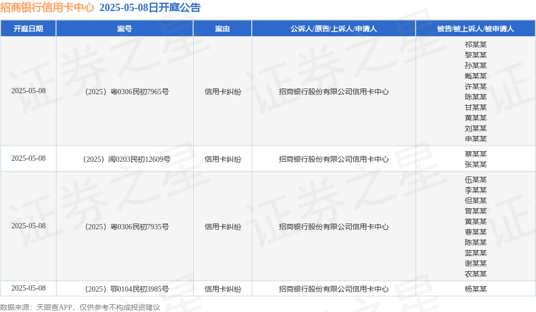The image size is (536, 312).
Task: Click the date in the 粤0306民初7935号 row
Action: (x=28, y=226)
